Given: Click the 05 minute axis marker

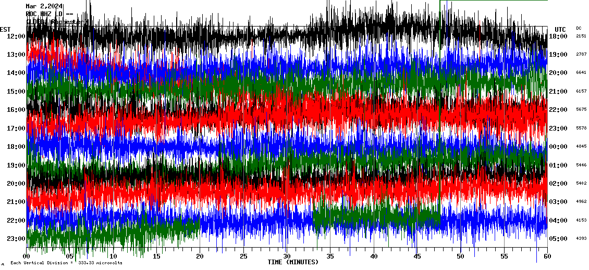Looking at the screenshot, I should 70,256.
